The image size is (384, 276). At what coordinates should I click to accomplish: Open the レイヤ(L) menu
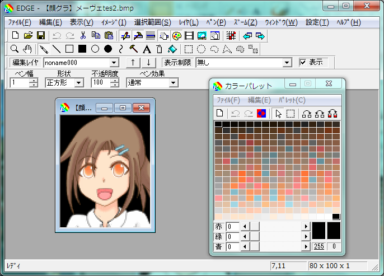pos(189,22)
